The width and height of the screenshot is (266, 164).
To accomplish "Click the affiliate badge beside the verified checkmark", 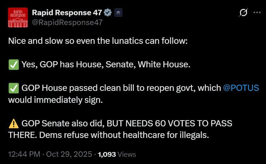I will pos(118,13).
